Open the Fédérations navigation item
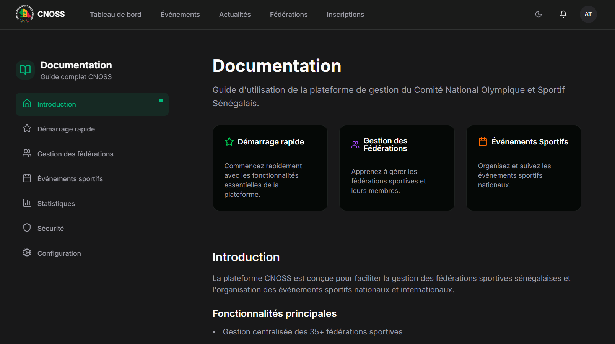This screenshot has width=615, height=344. [x=288, y=15]
